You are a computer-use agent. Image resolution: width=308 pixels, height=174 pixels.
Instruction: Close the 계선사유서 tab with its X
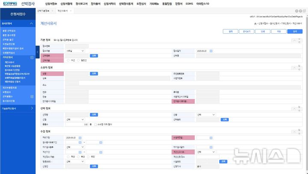pos(71,10)
